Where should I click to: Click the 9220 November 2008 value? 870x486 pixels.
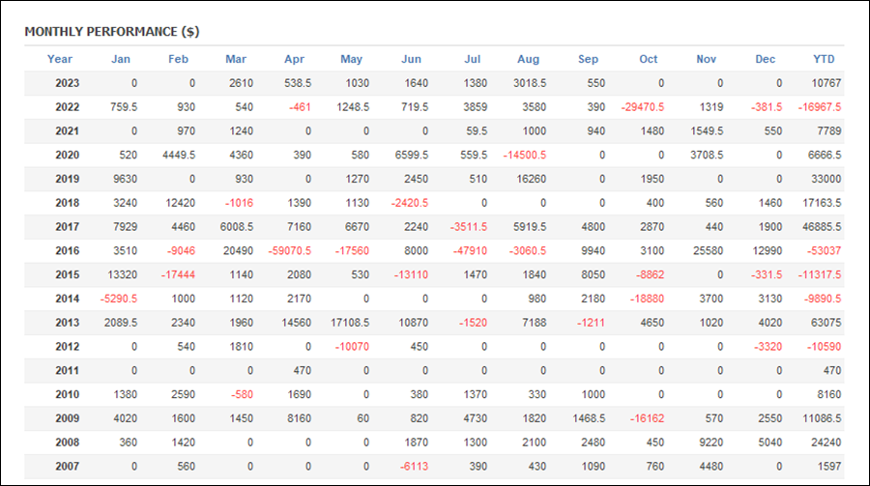click(x=710, y=443)
